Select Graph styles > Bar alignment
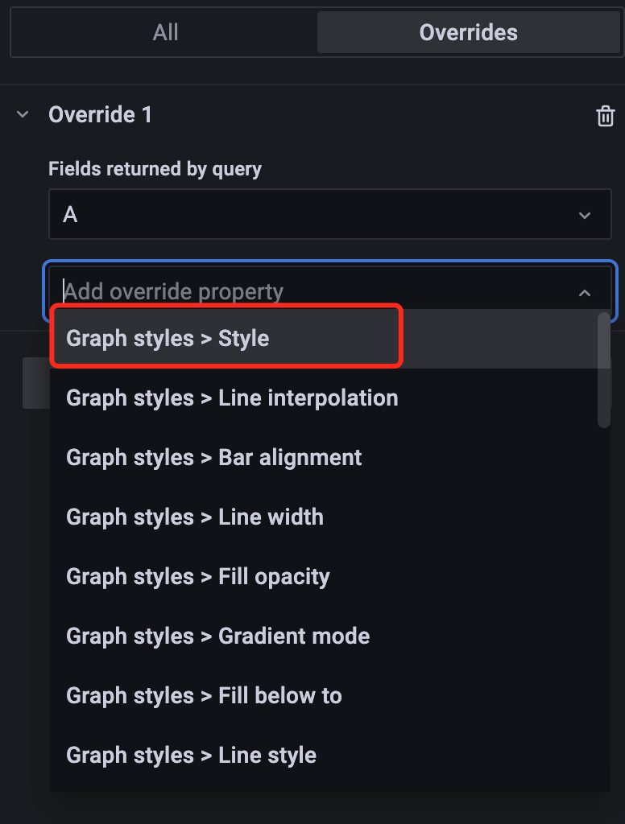Image resolution: width=625 pixels, height=824 pixels. click(213, 457)
